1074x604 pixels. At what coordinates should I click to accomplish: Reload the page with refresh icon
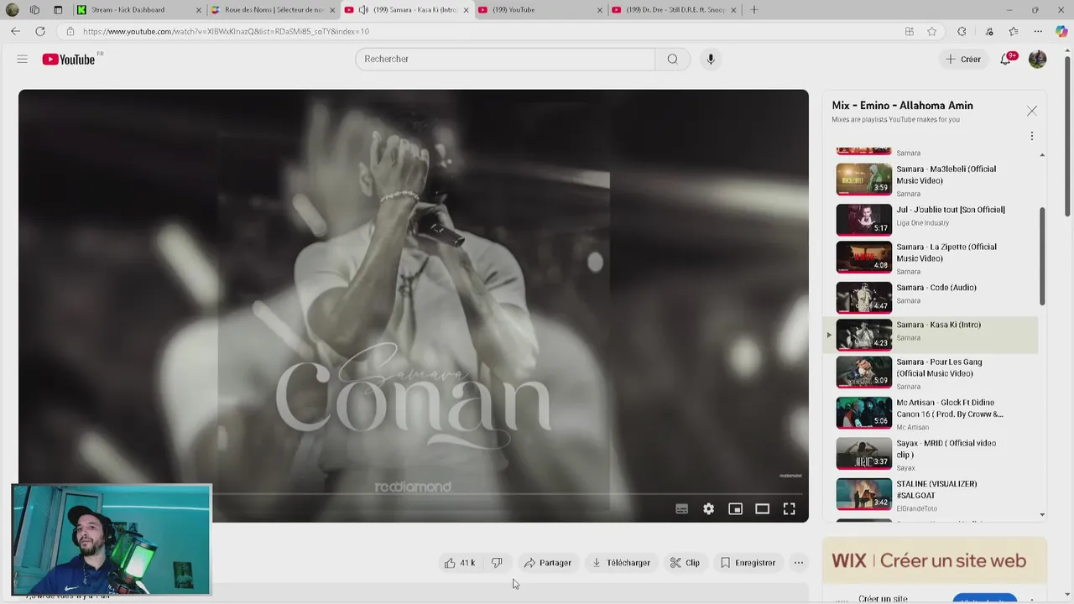(x=39, y=31)
